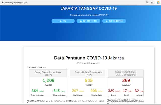This screenshot has height=105, width=161.
Task: Click Hubungi Layanan Jakarta Tanggap COVID-19 text
Action: pyautogui.click(x=89, y=15)
